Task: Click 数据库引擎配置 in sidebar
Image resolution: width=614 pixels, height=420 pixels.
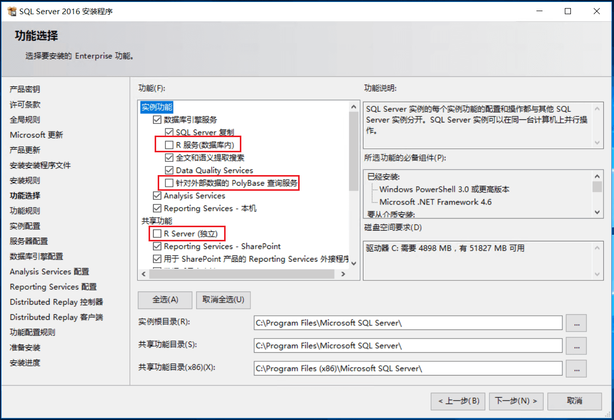Action: coord(37,257)
